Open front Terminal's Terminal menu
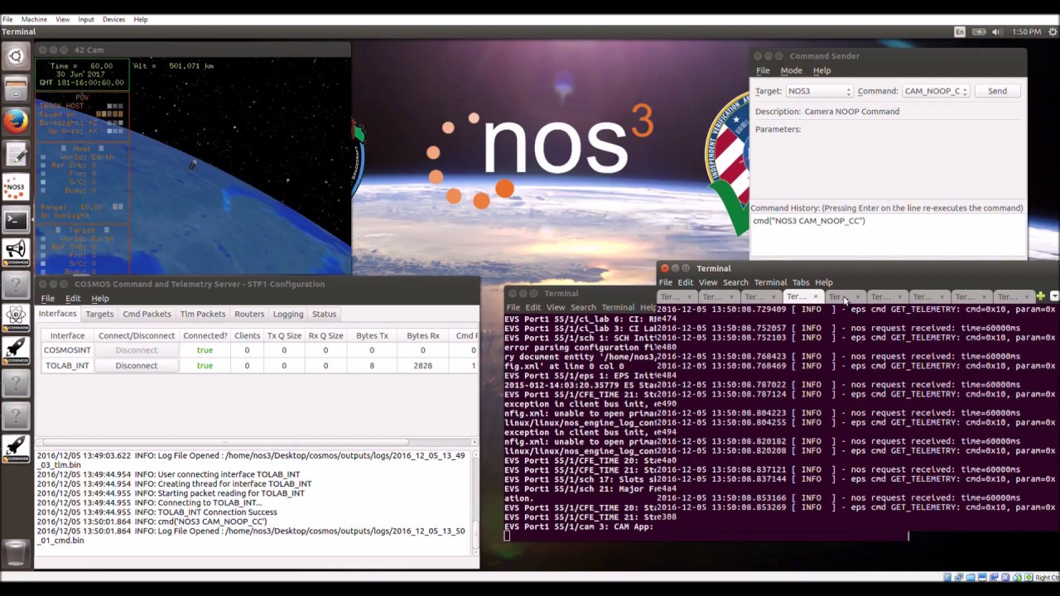This screenshot has height=596, width=1060. point(770,282)
